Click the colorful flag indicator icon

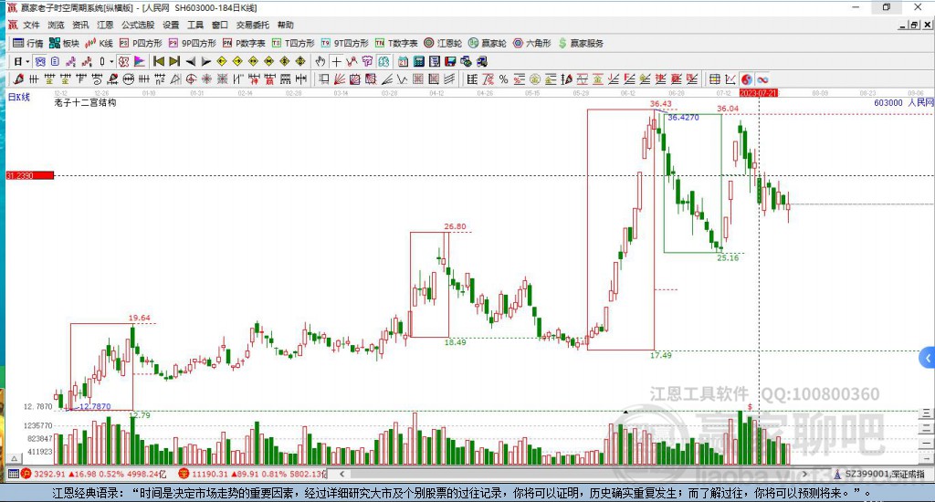[x=139, y=61]
